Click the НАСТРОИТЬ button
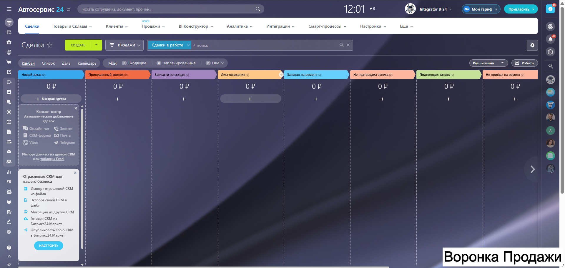Viewport: 565px width, 268px height. click(x=49, y=246)
